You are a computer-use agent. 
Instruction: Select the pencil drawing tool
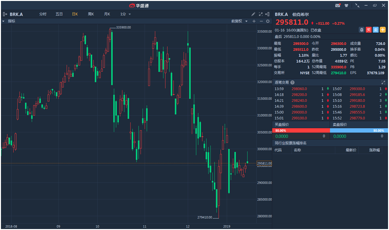coord(253,14)
